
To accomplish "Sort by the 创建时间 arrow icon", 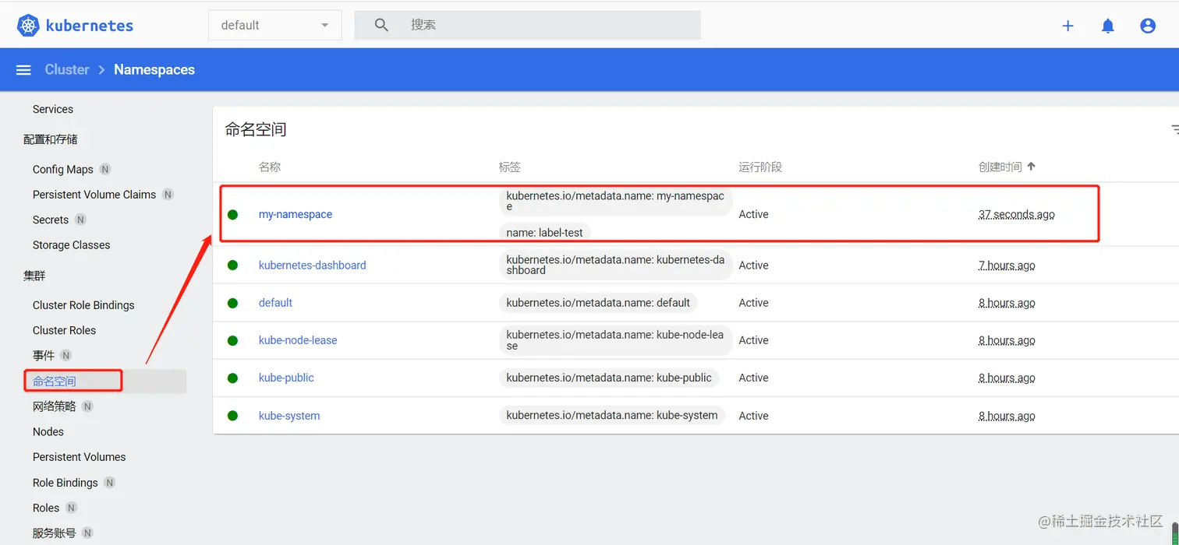I will coord(1032,167).
